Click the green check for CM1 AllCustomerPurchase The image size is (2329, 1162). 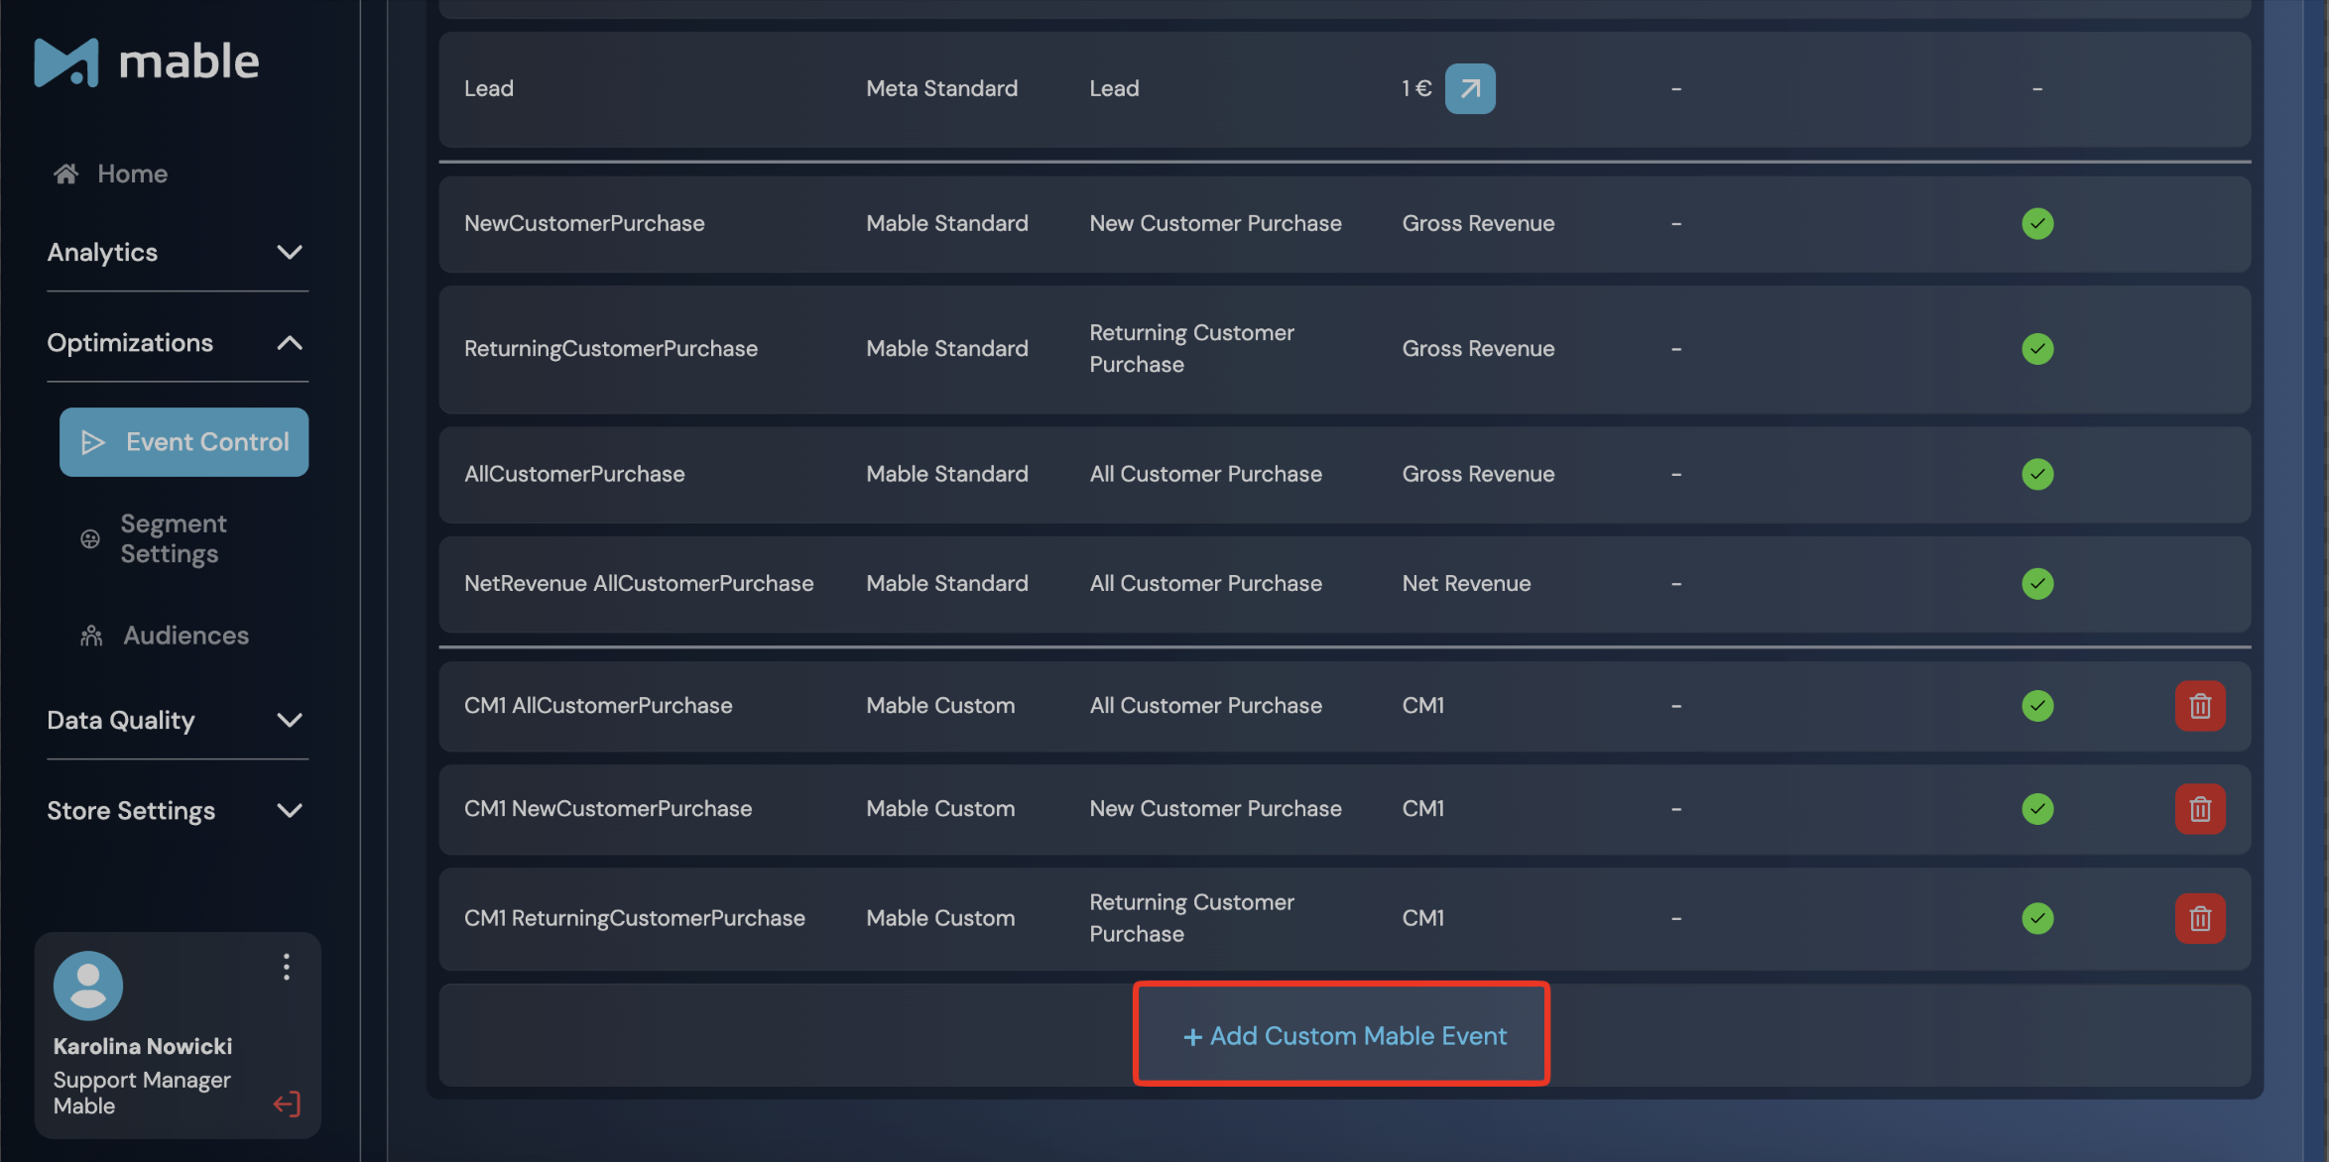[2037, 706]
